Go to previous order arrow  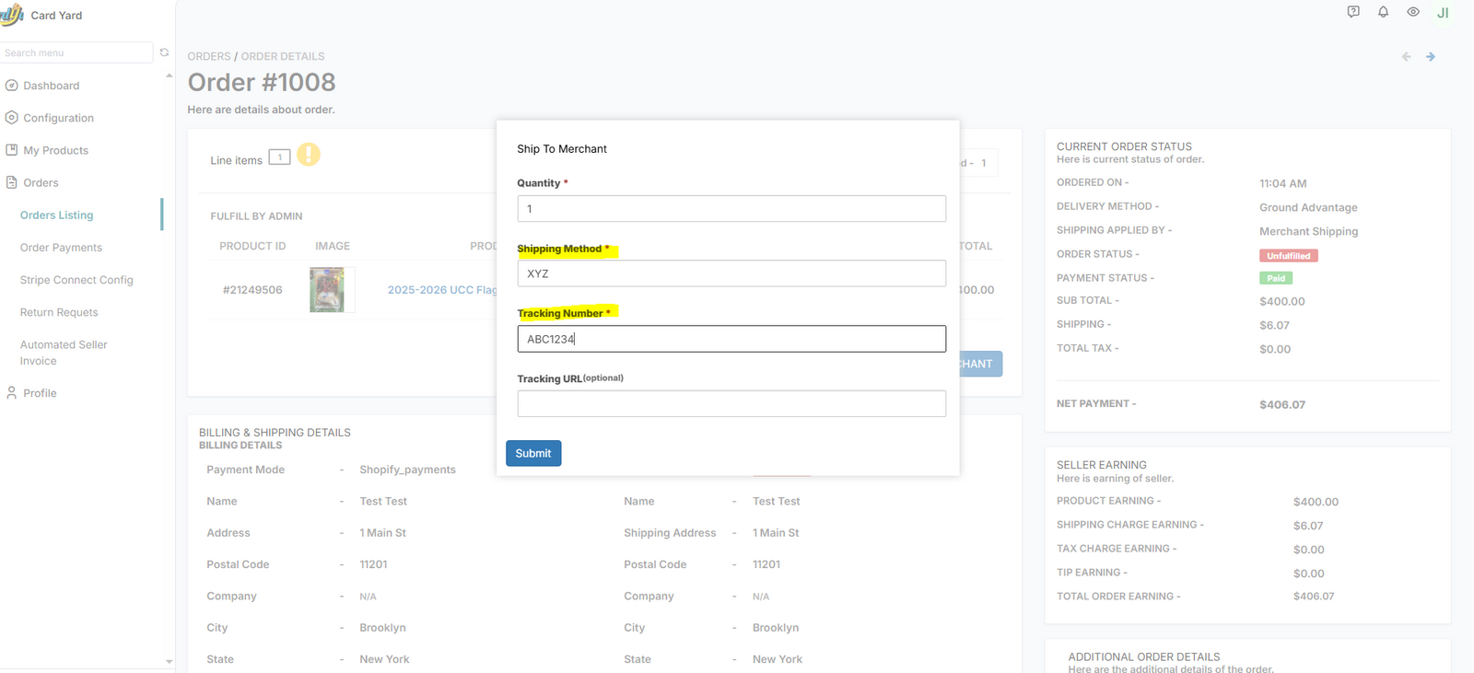(1406, 57)
